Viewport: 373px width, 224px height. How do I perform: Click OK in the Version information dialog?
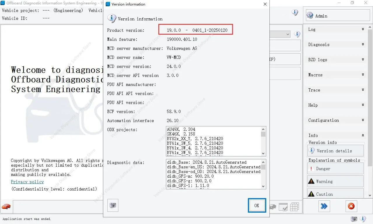(257, 205)
